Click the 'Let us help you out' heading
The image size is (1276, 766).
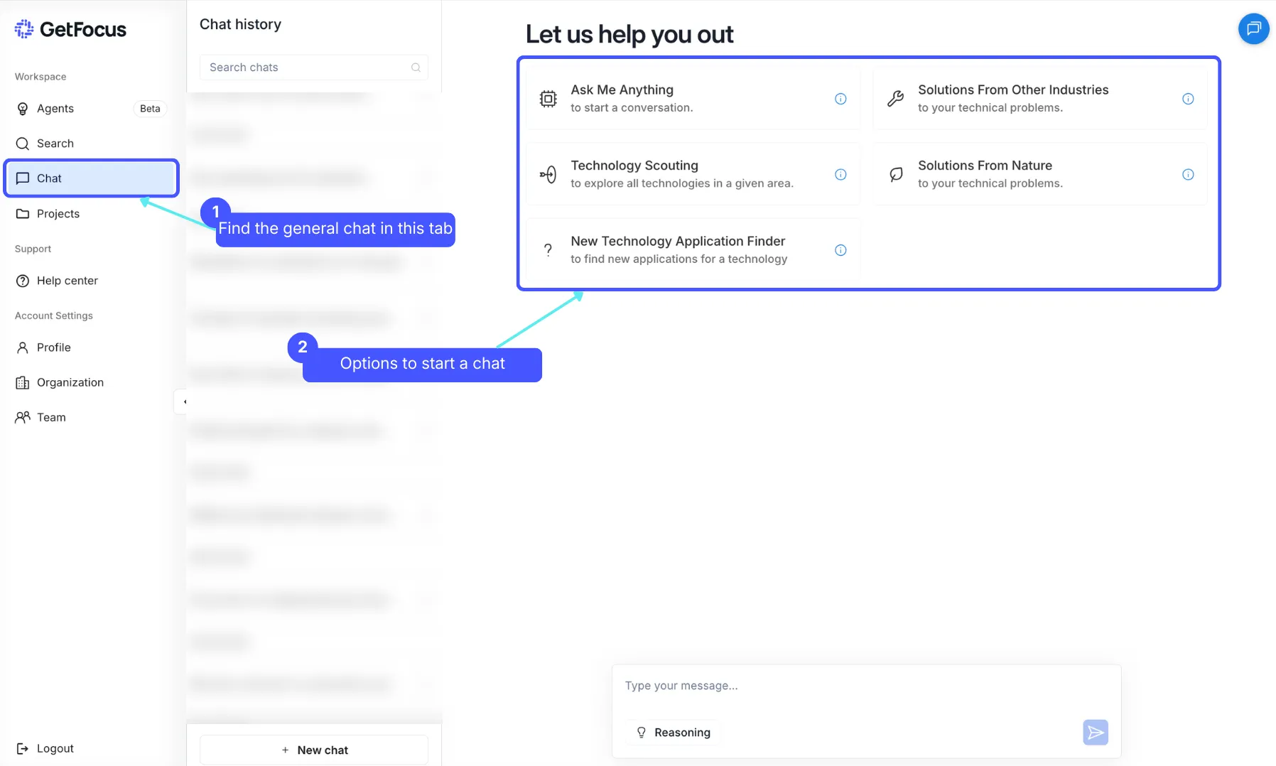tap(629, 34)
